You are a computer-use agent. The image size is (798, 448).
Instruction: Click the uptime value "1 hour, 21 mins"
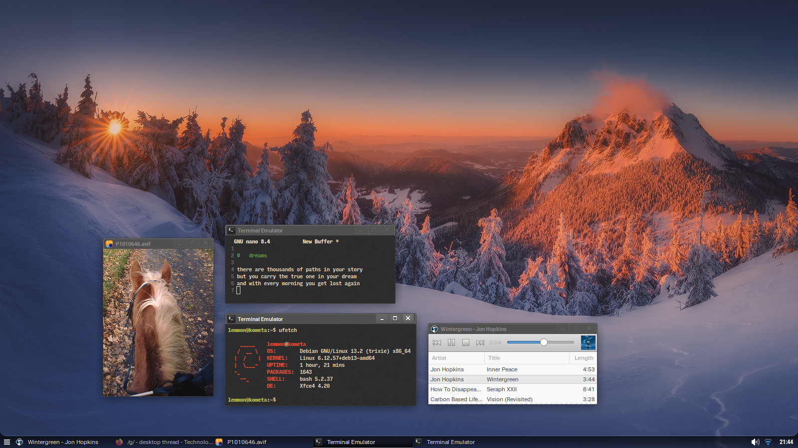(322, 365)
